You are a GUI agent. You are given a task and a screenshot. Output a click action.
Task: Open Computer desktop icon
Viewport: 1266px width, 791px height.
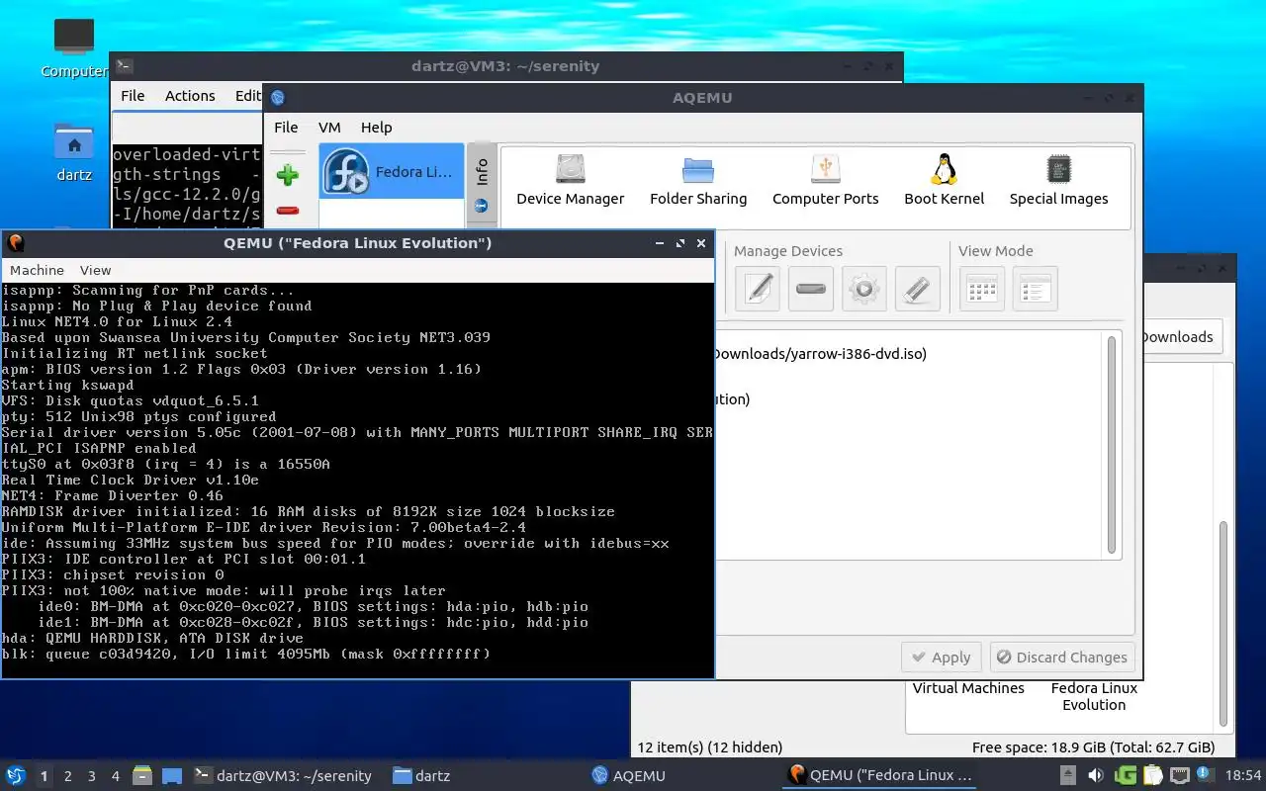pyautogui.click(x=74, y=47)
